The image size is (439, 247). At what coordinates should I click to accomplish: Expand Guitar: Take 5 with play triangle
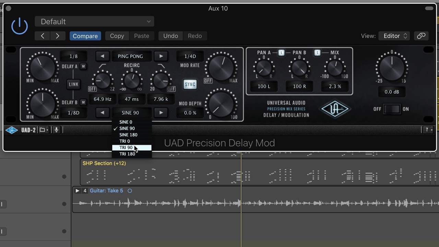[77, 191]
